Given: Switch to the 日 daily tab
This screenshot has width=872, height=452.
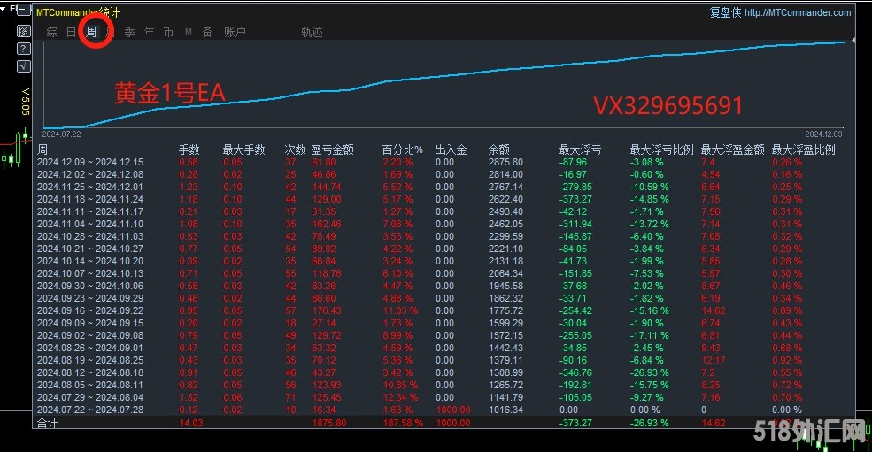Looking at the screenshot, I should pyautogui.click(x=71, y=32).
